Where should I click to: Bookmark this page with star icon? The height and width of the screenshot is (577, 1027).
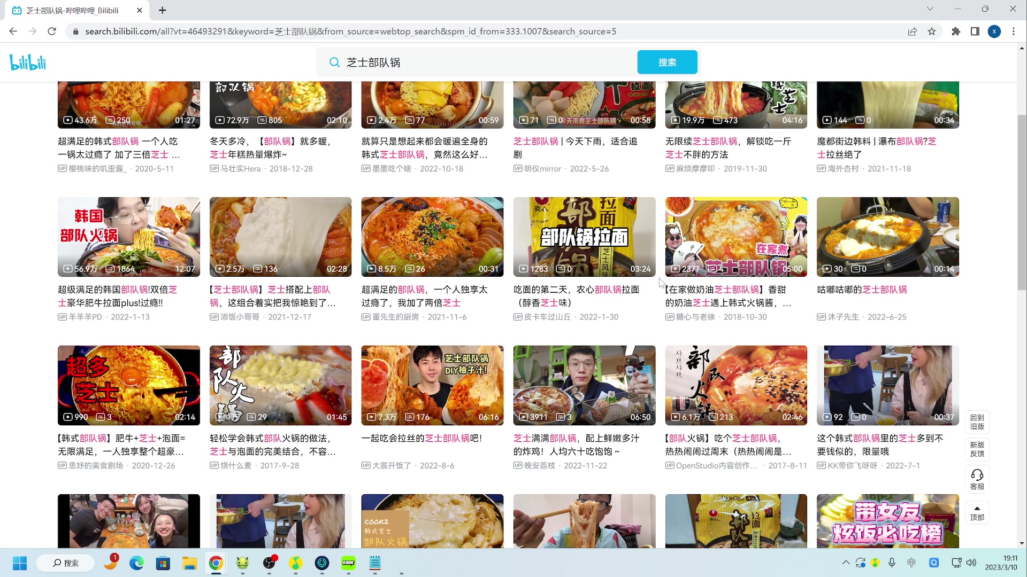coord(932,32)
